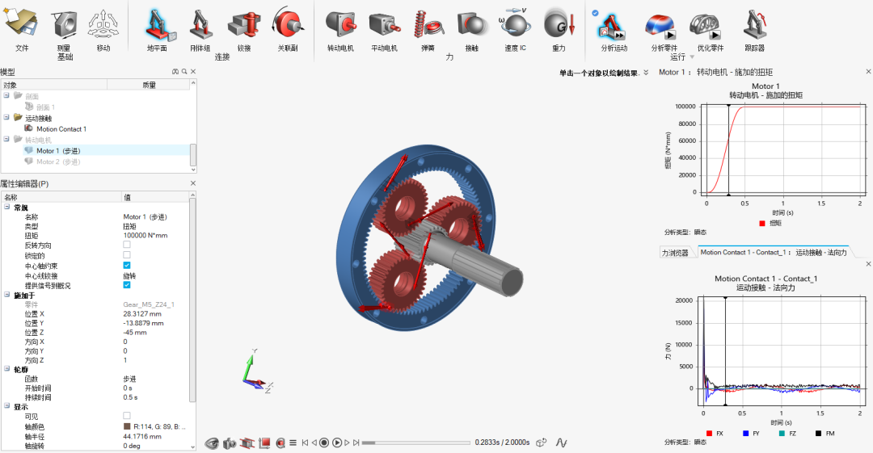
Task: Click the find binoculars icon in 模型 panel
Action: pyautogui.click(x=175, y=72)
